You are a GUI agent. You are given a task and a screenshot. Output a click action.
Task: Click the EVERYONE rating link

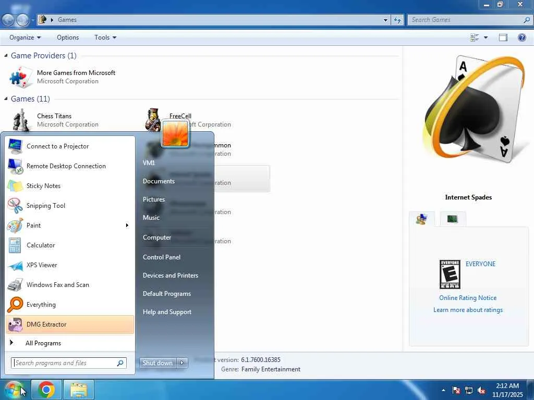tap(480, 264)
